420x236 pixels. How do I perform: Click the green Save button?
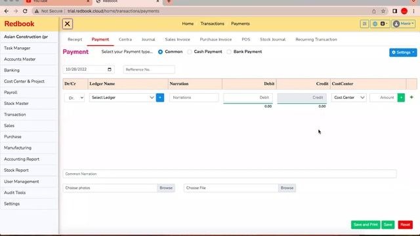pos(388,225)
